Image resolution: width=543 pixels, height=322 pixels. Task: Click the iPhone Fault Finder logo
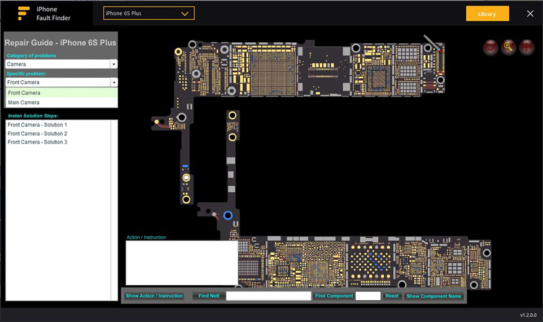(x=24, y=13)
